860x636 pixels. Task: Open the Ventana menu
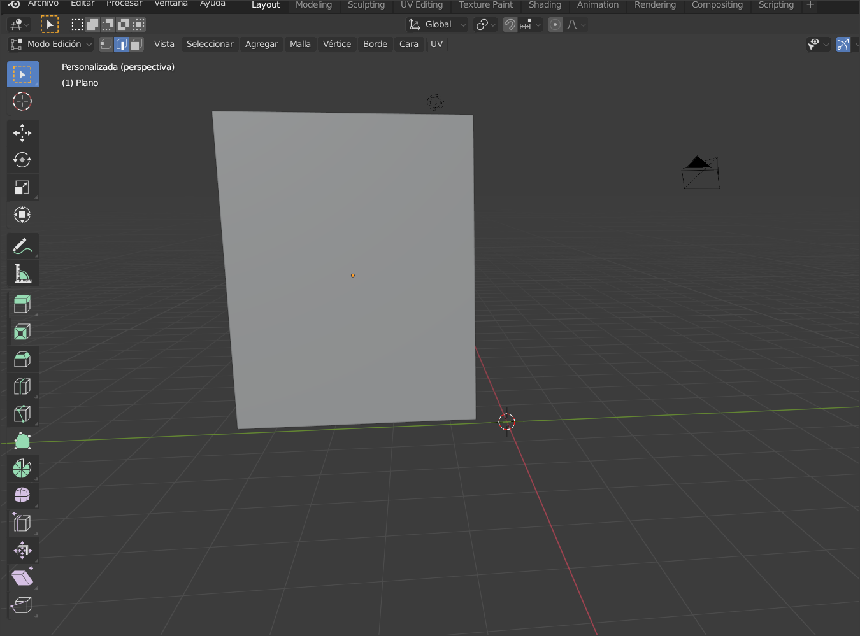171,4
